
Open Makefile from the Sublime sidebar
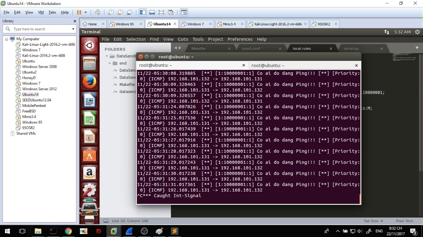127,85
